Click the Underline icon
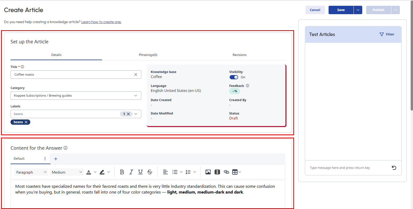The width and height of the screenshot is (413, 209). (140, 172)
